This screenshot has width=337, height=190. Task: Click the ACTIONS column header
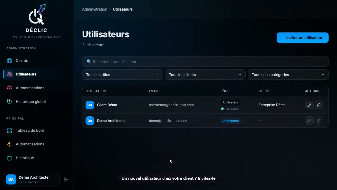pos(312,91)
